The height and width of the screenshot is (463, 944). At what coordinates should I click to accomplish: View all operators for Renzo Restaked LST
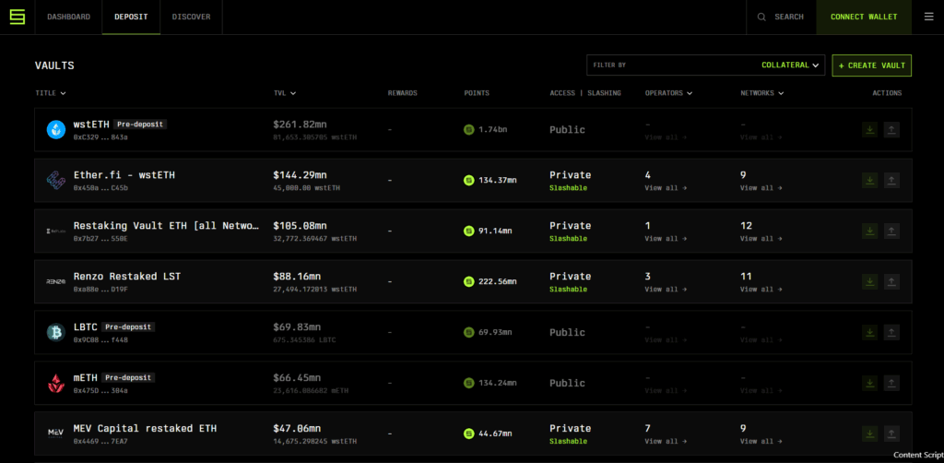666,289
